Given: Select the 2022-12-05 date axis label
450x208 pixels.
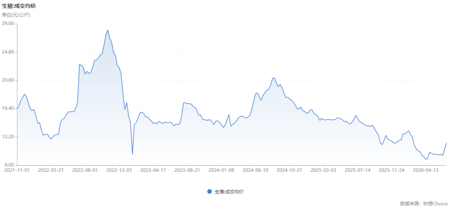Looking at the screenshot, I should [120, 170].
